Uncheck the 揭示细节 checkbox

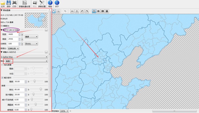tap(2, 78)
